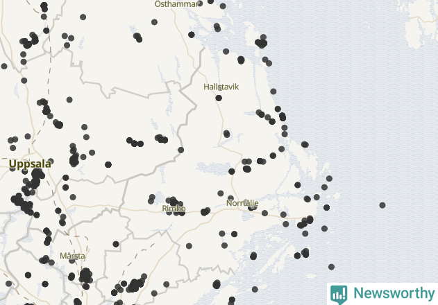Click the data point just below Hallstavik label

tap(219, 98)
